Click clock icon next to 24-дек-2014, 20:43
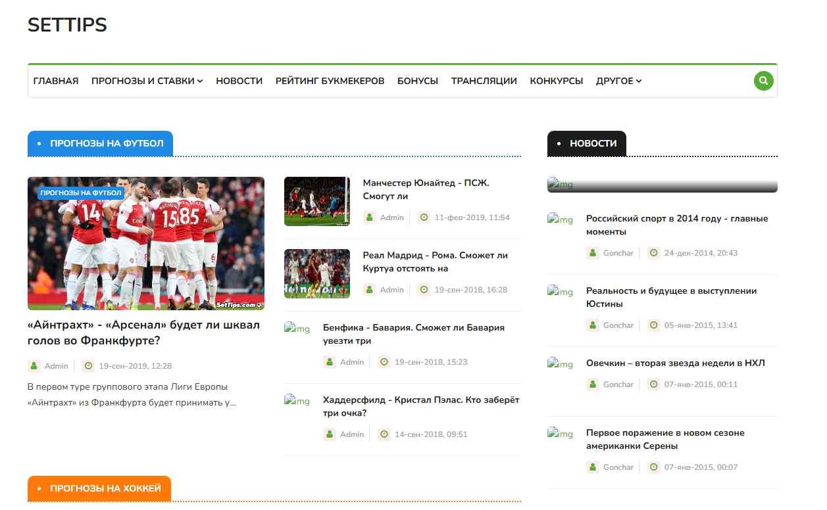Screen dimensions: 827x510 [x=653, y=253]
